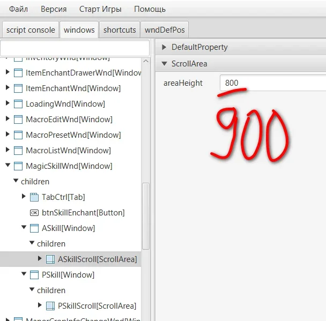
Task: Expand MacroListWnd tree node
Action: click(x=8, y=150)
